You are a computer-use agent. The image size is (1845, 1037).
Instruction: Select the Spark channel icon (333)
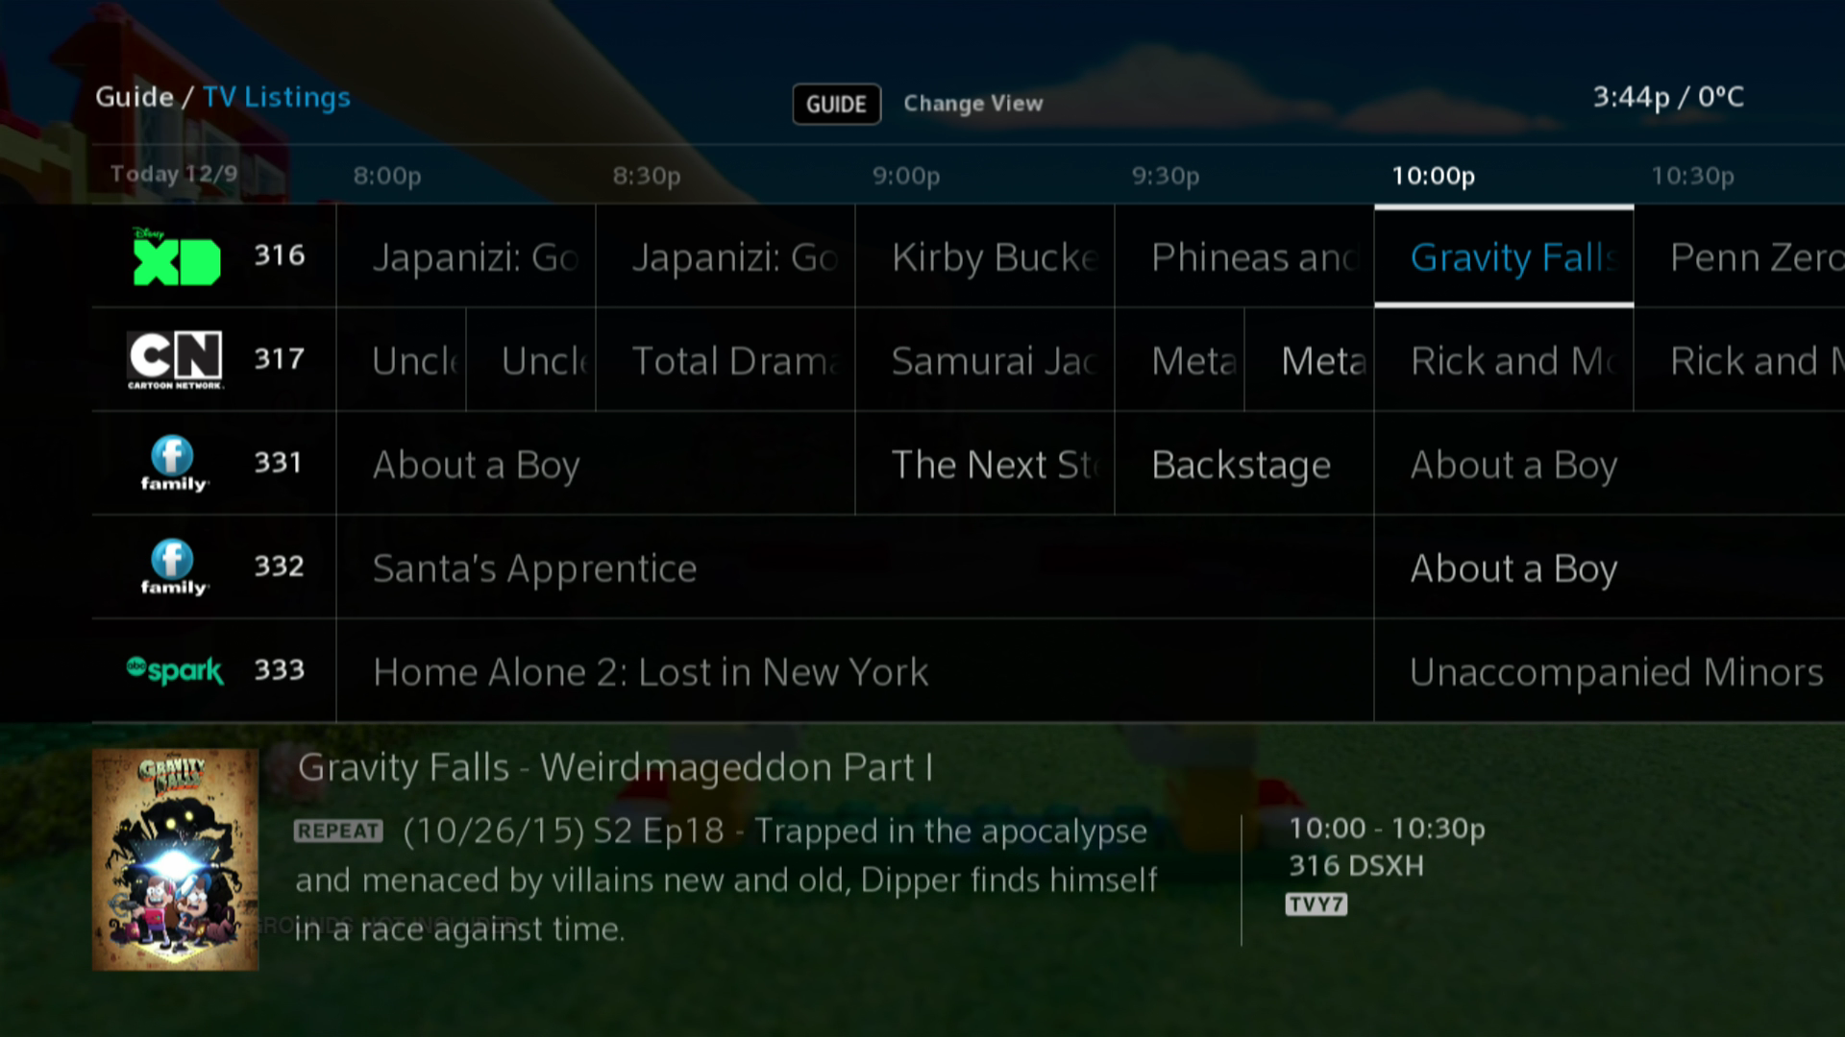tap(174, 670)
